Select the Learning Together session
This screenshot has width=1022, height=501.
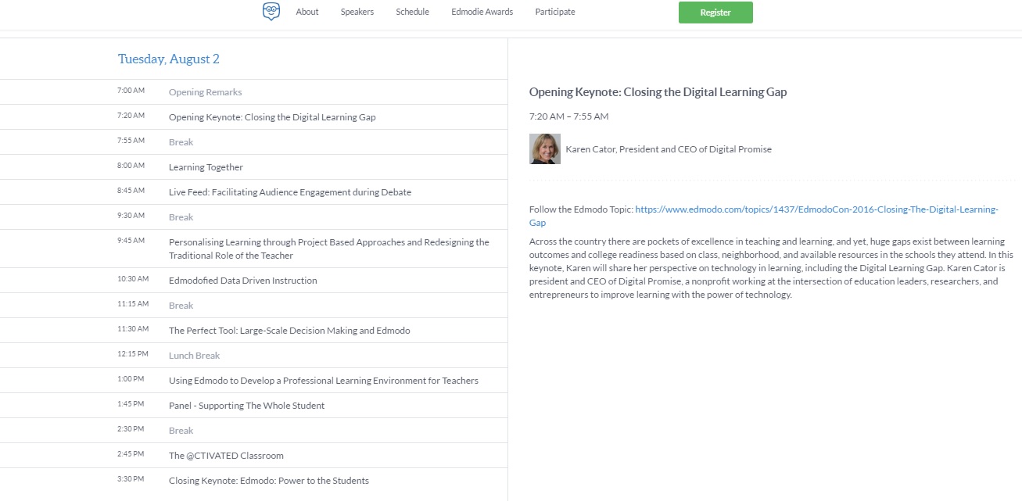[206, 167]
